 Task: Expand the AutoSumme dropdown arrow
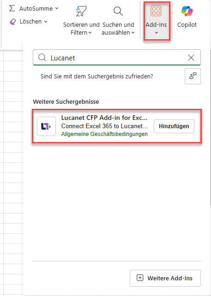click(56, 8)
